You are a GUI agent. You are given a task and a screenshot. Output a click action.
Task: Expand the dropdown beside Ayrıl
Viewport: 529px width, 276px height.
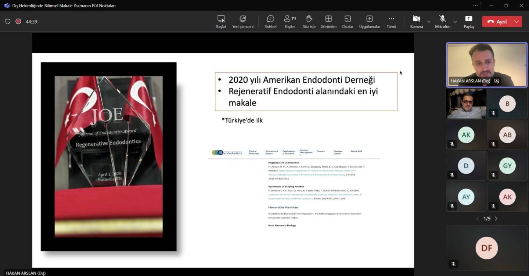pyautogui.click(x=517, y=22)
